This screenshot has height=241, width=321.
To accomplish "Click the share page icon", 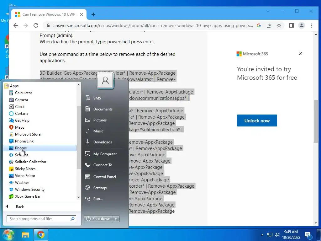I will tap(269, 25).
